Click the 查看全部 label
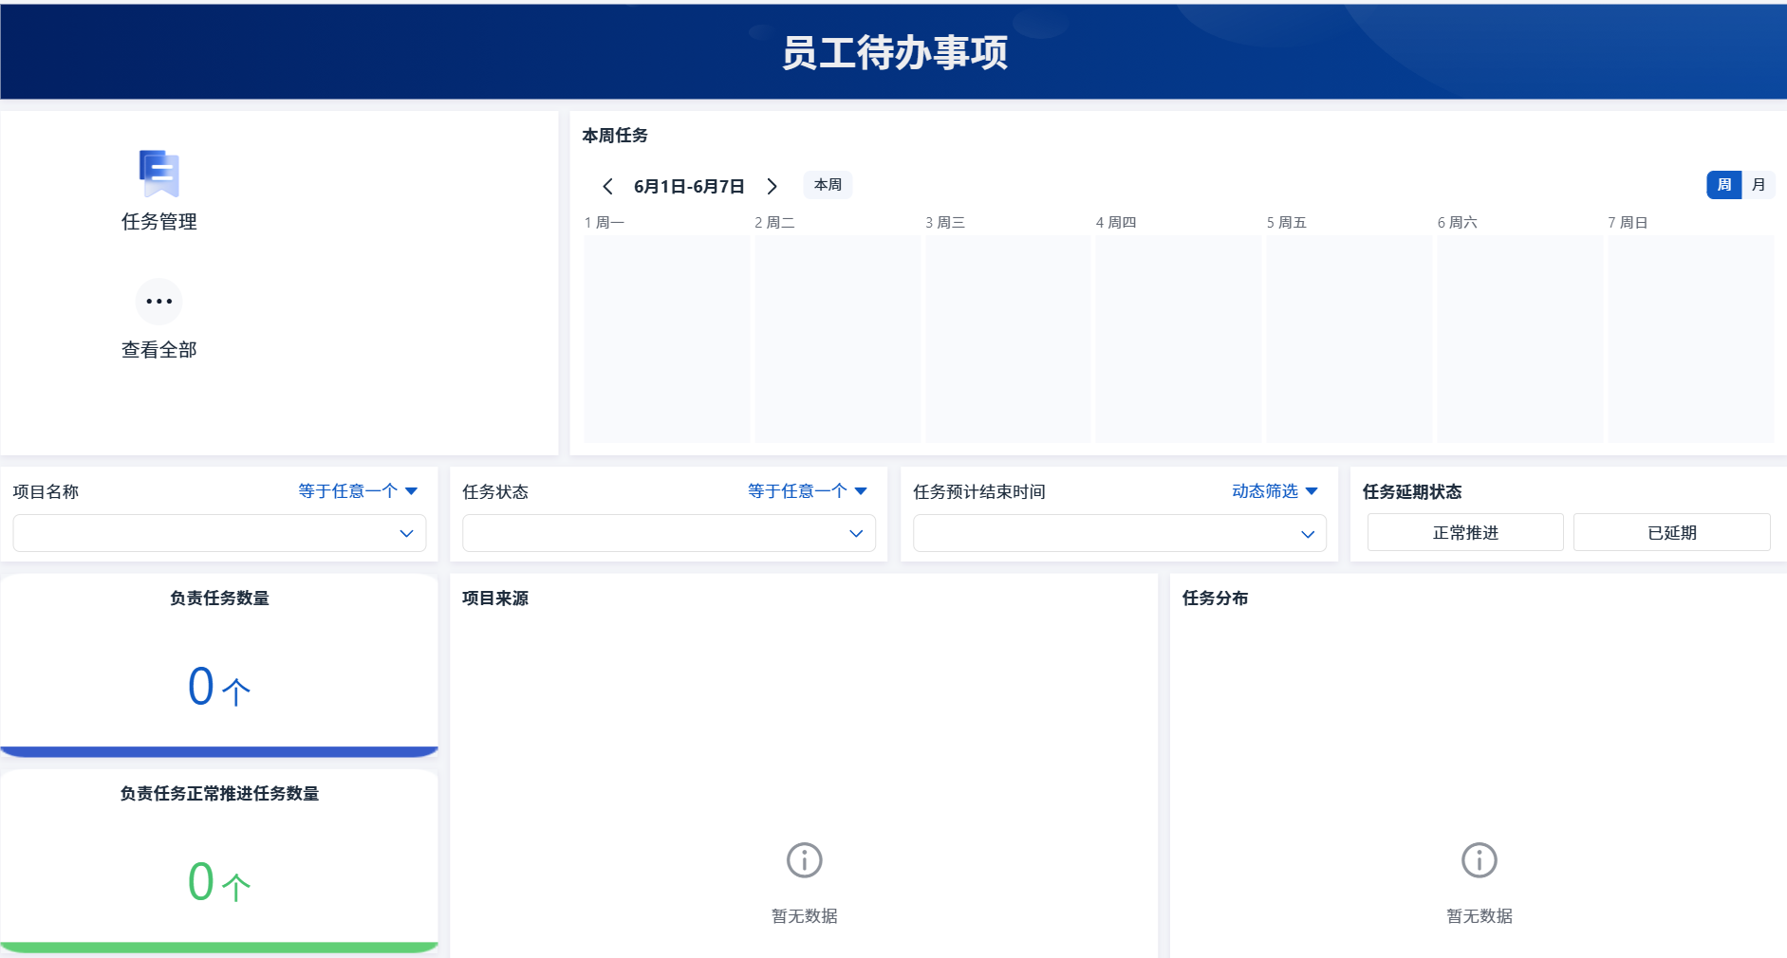Image resolution: width=1787 pixels, height=958 pixels. coord(159,350)
